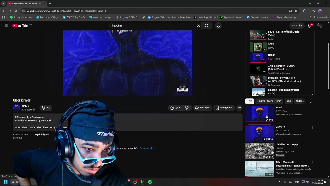The height and width of the screenshot is (186, 330).
Task: Open options menu for MOVETA album
Action: pyautogui.click(x=313, y=128)
